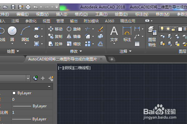Viewport: 187px width, 124px height.
Task: Toggle PICKADD value icon in properties panel
Action: [36, 78]
